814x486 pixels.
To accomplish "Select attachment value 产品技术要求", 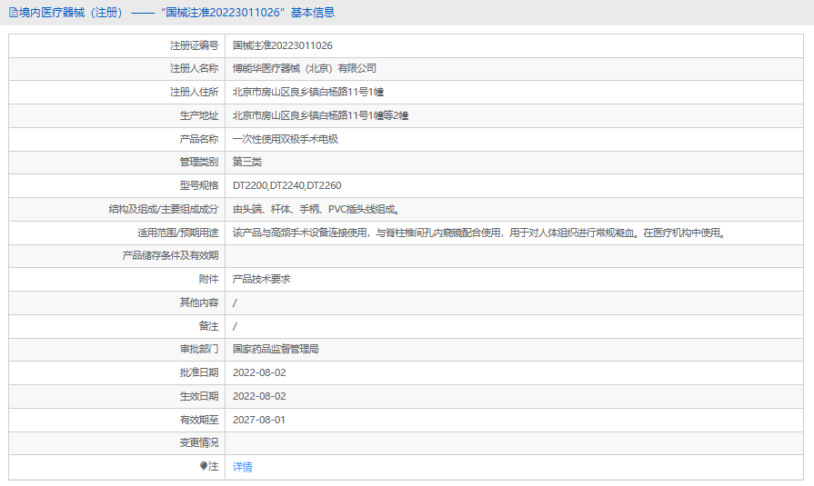I will [x=261, y=279].
